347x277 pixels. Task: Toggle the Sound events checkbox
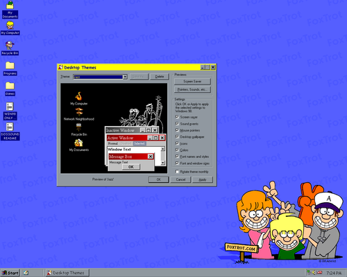[x=177, y=123]
